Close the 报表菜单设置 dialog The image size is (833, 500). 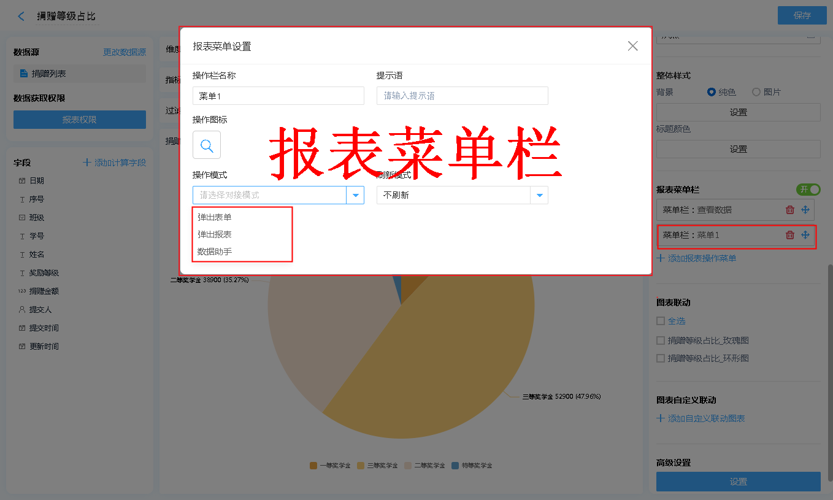coord(632,46)
